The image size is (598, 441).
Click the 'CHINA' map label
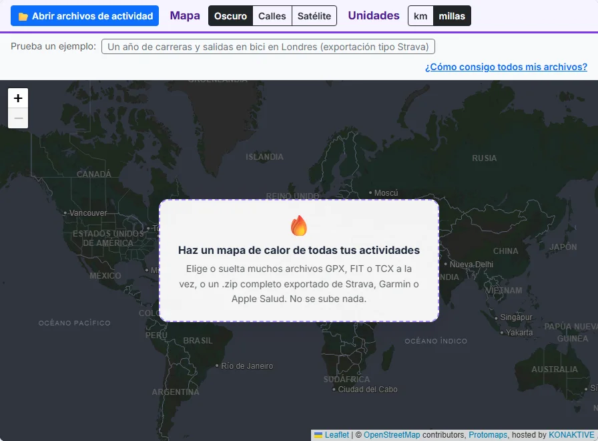pos(506,251)
